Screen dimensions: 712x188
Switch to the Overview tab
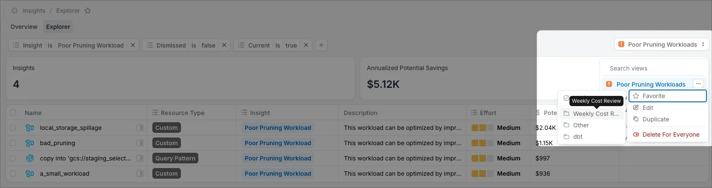tap(24, 27)
